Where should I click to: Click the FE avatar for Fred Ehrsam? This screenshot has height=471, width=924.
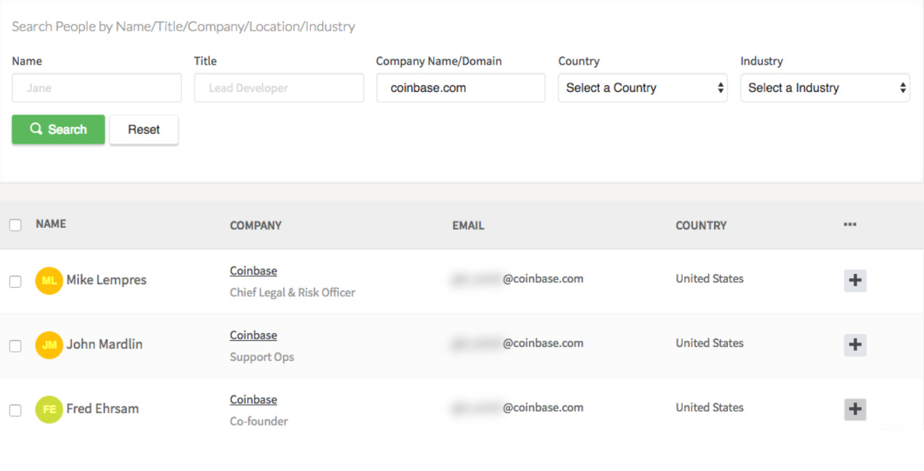[x=49, y=409]
